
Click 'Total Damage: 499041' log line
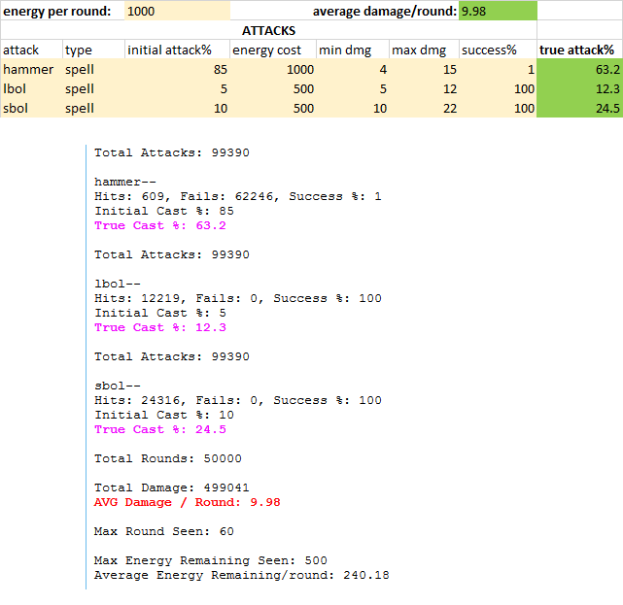click(172, 487)
